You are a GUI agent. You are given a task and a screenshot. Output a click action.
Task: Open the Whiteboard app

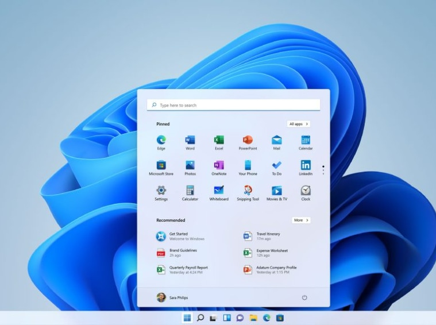[219, 194]
